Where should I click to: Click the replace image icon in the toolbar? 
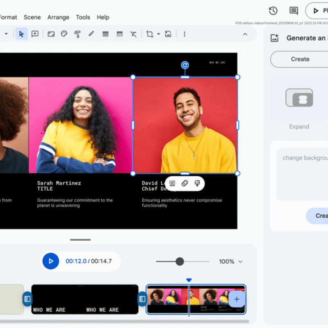(x=168, y=34)
